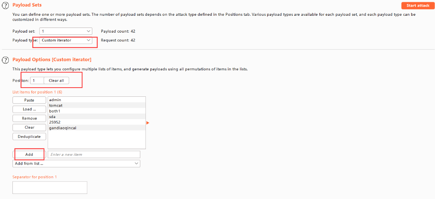Click the Load button
Viewport: 435px width, 199px height.
click(x=29, y=109)
